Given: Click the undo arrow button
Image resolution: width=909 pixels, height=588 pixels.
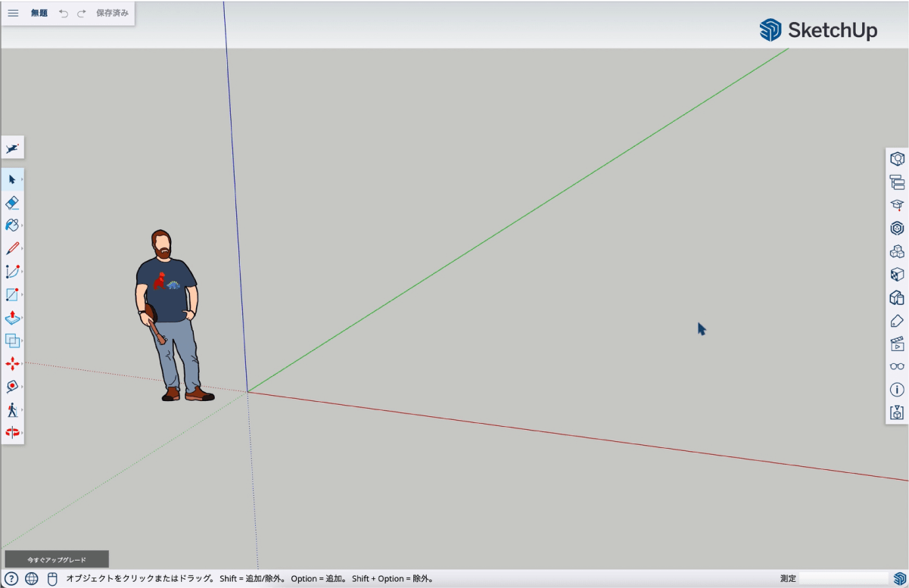Looking at the screenshot, I should [x=64, y=14].
